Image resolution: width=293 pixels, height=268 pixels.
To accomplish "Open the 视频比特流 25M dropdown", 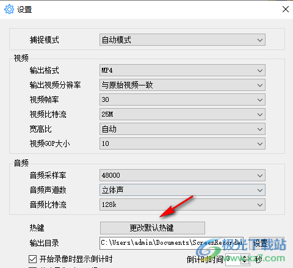I will click(183, 114).
